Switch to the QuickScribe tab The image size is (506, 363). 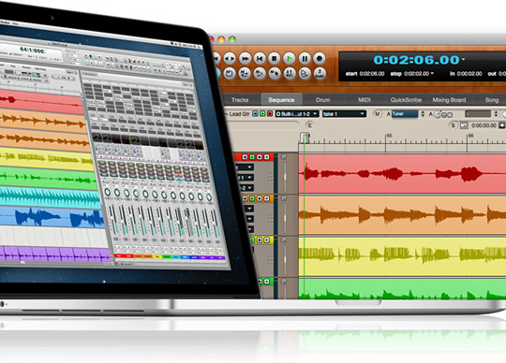point(406,100)
